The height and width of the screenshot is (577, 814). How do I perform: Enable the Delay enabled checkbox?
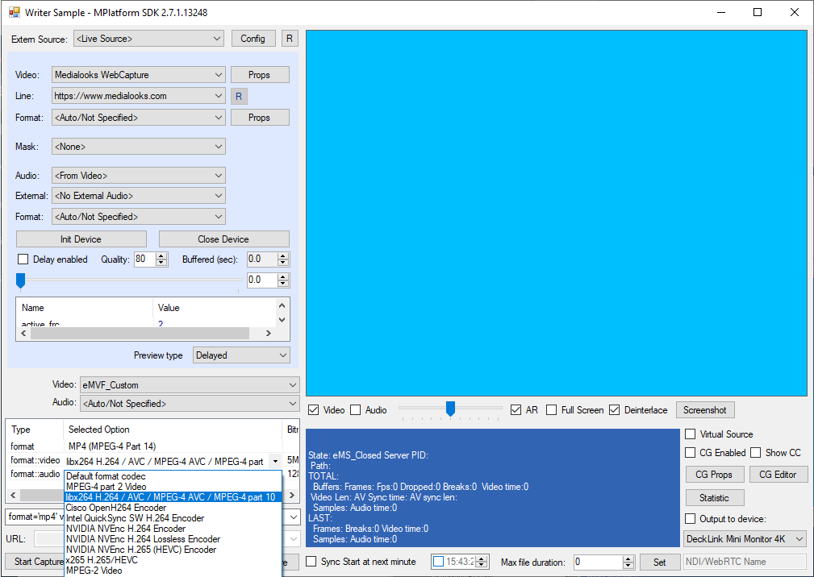(23, 259)
